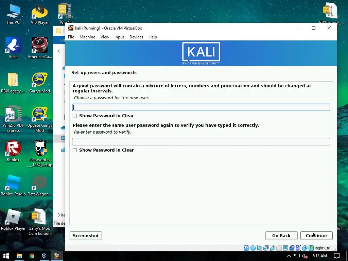Click the 3:13 AM clock in taskbar
The width and height of the screenshot is (348, 261).
(319, 256)
